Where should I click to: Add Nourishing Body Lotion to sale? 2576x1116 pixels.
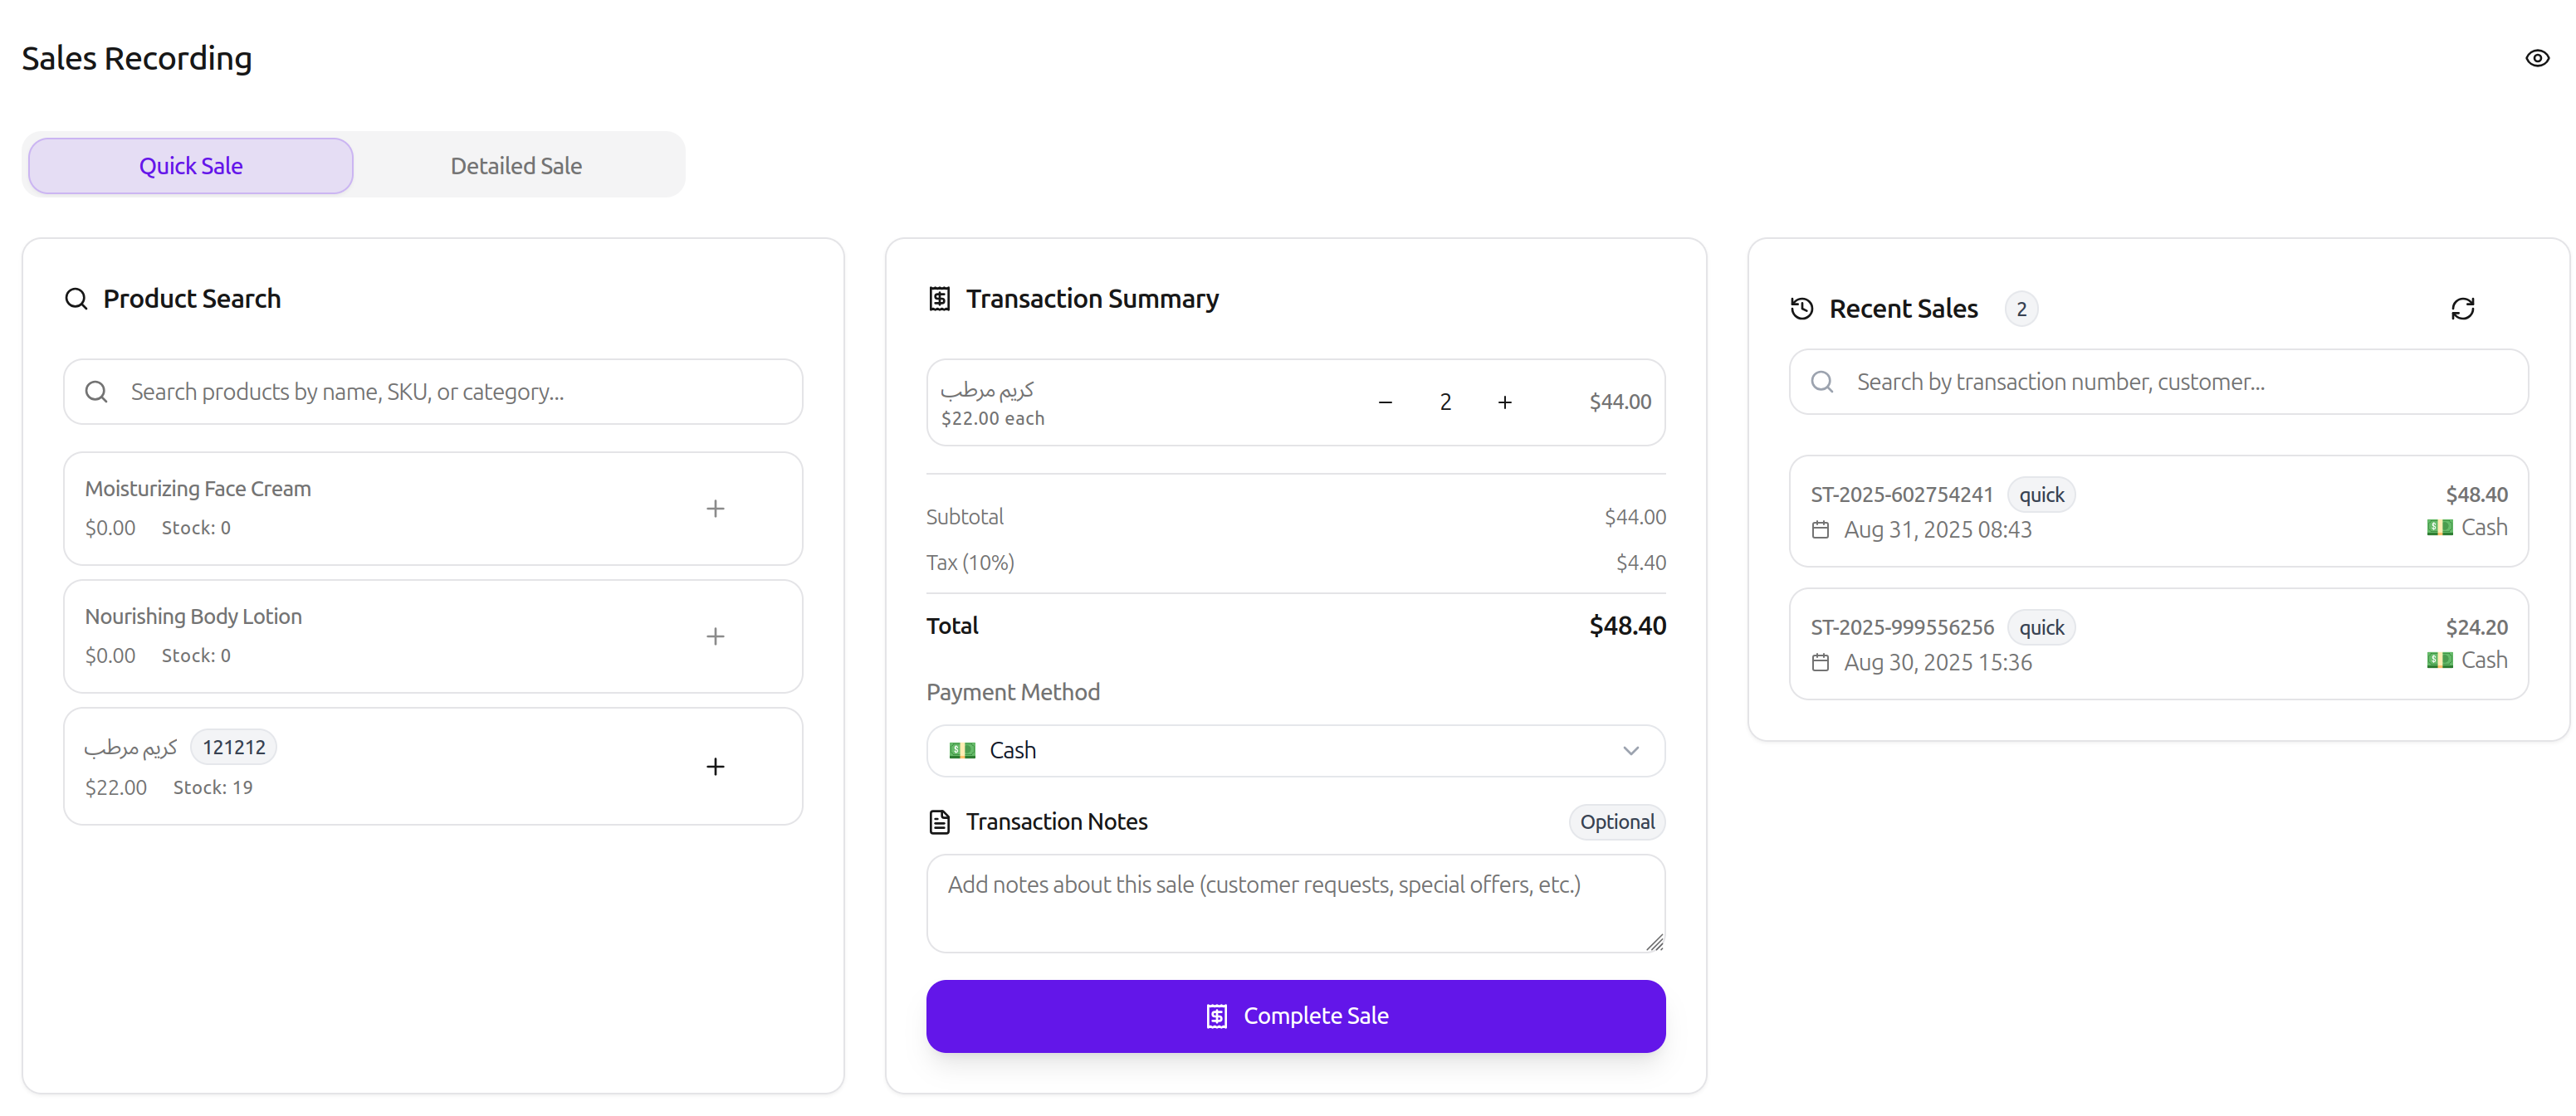coord(715,636)
